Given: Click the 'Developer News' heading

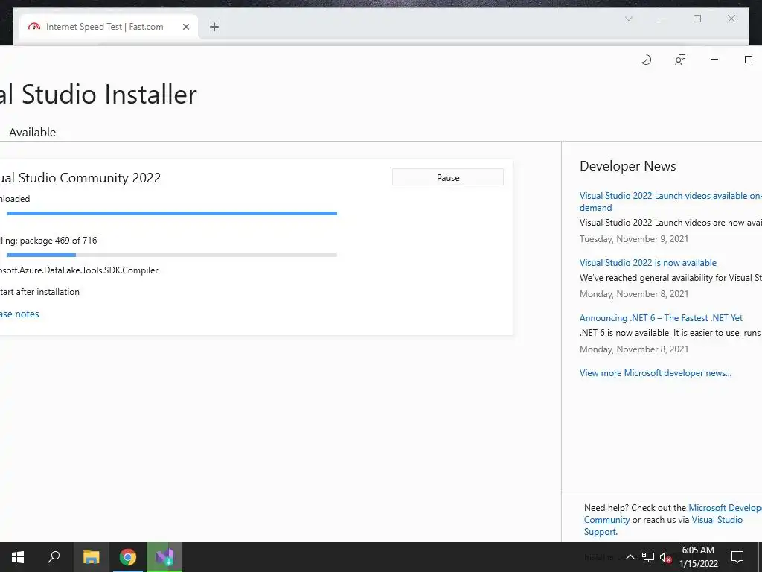Looking at the screenshot, I should [627, 166].
